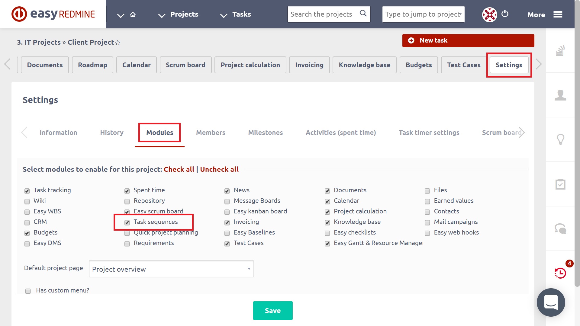This screenshot has width=580, height=326.
Task: Open the lightbulb sidebar icon
Action: 560,139
